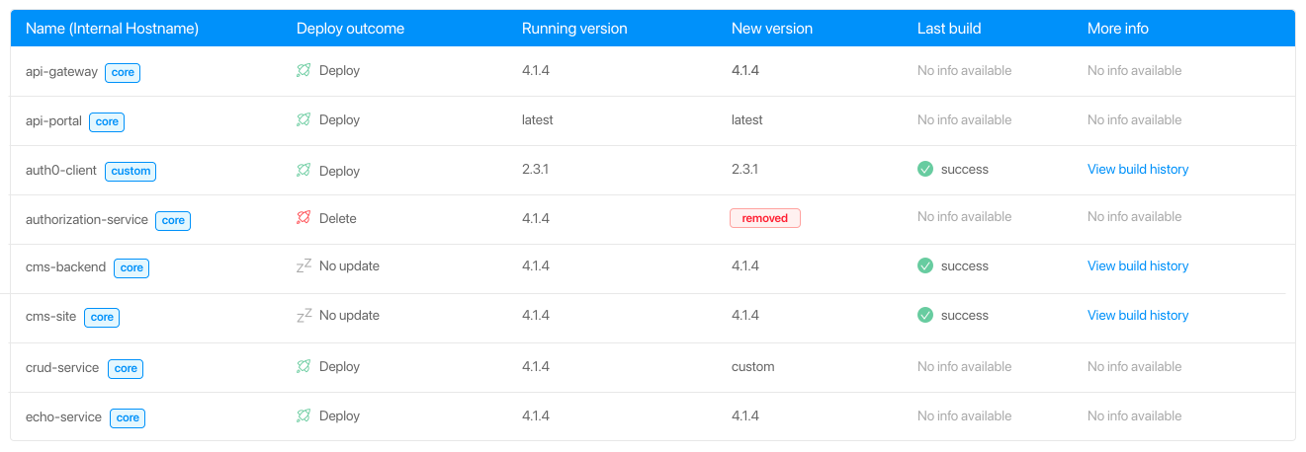Image resolution: width=1306 pixels, height=452 pixels.
Task: Click the core tag next to api-gateway
Action: [123, 72]
